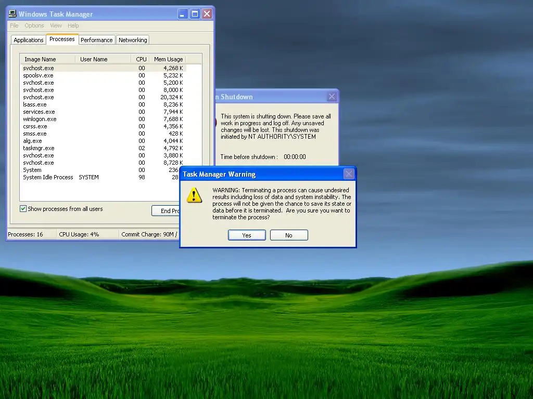Sort by Mem Usage column header
Image resolution: width=533 pixels, height=399 pixels.
[168, 59]
